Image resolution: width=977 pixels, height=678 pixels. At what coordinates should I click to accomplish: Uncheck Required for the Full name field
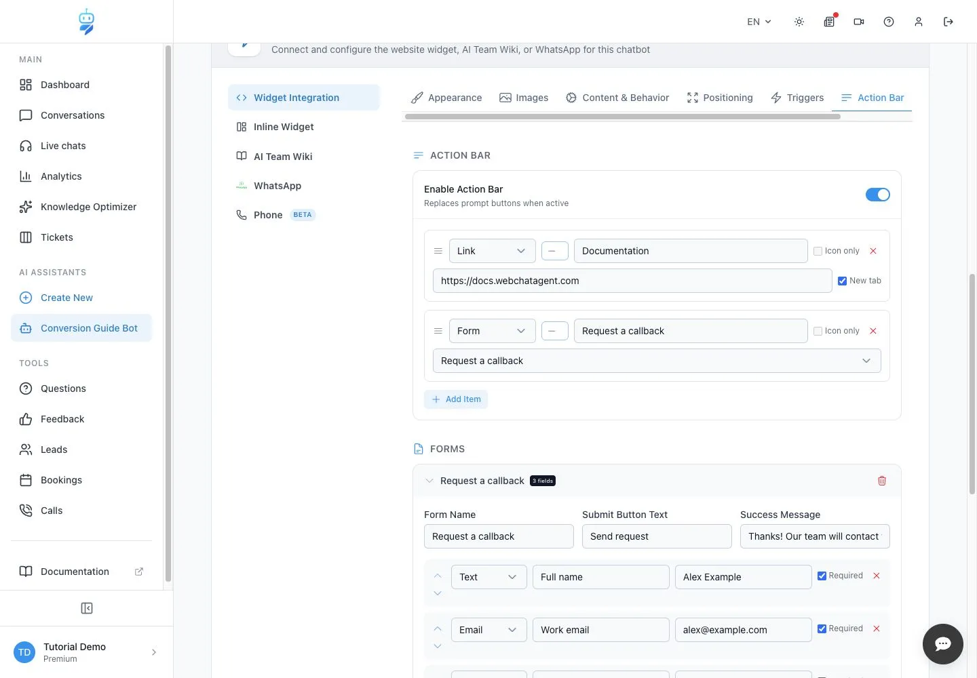822,576
